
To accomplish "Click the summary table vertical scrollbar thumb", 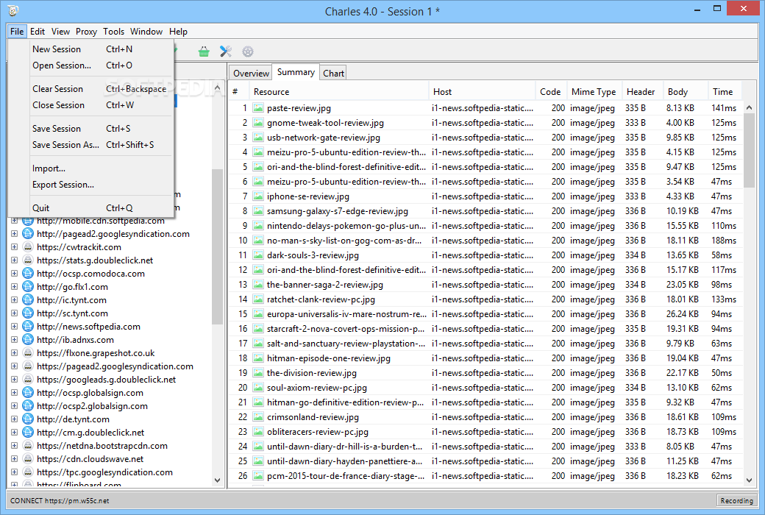I will click(749, 150).
